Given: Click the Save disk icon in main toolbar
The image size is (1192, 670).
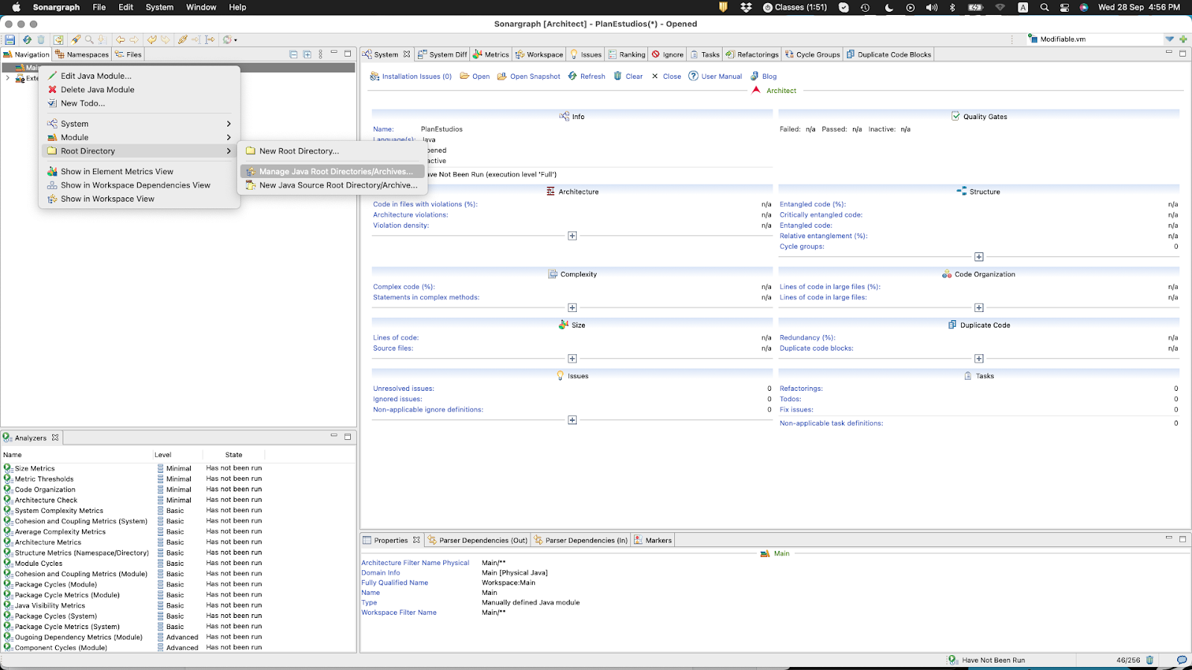Looking at the screenshot, I should point(10,39).
